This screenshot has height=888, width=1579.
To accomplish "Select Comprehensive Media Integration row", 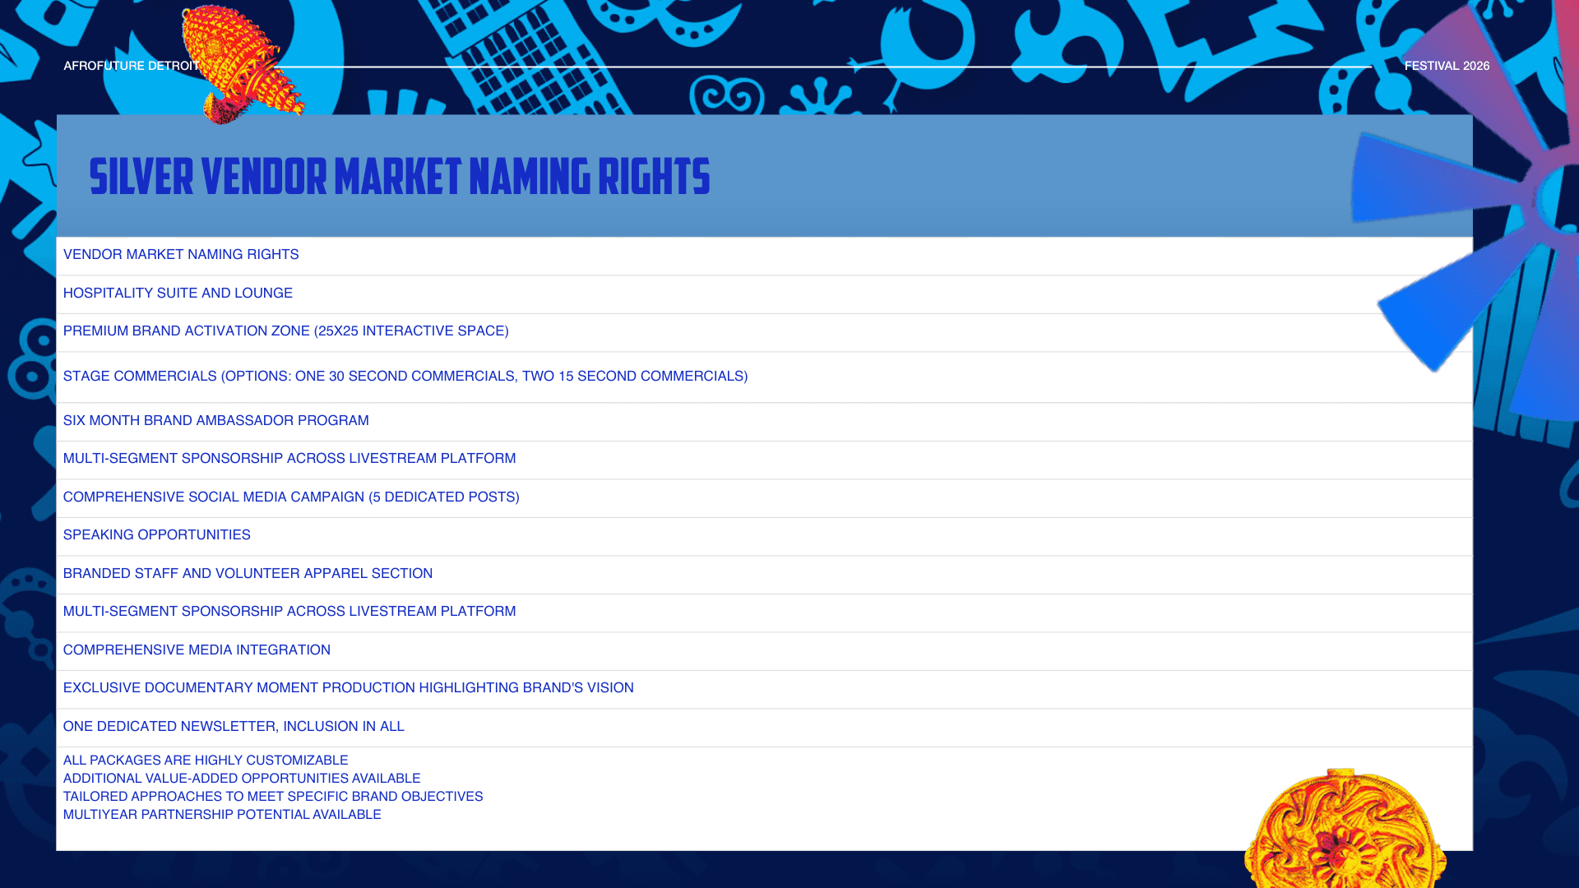I will pyautogui.click(x=197, y=650).
